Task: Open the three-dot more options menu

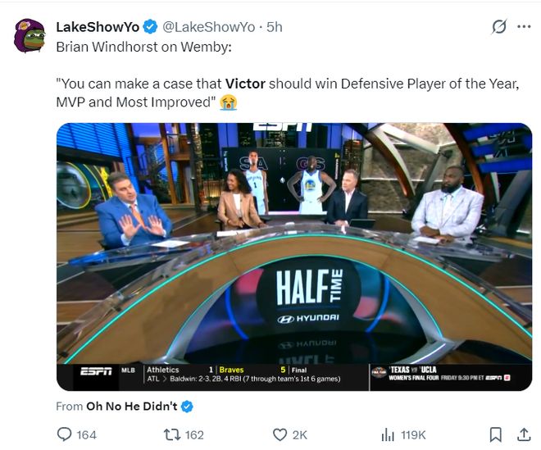Action: 524,26
